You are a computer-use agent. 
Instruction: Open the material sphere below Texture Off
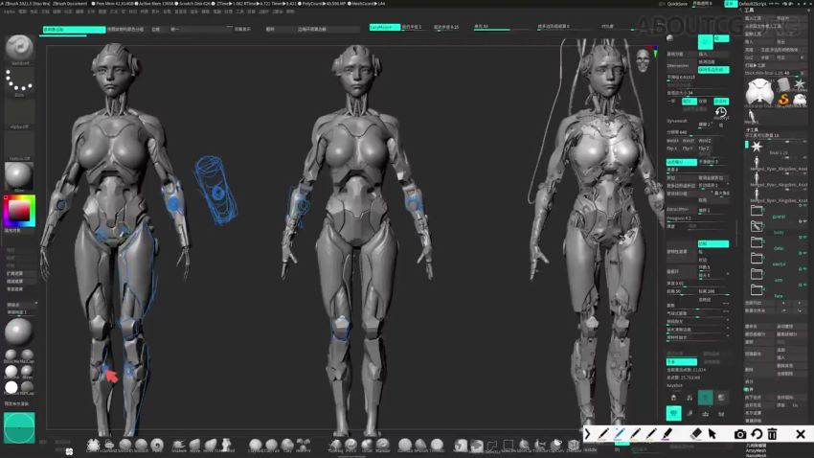[19, 176]
